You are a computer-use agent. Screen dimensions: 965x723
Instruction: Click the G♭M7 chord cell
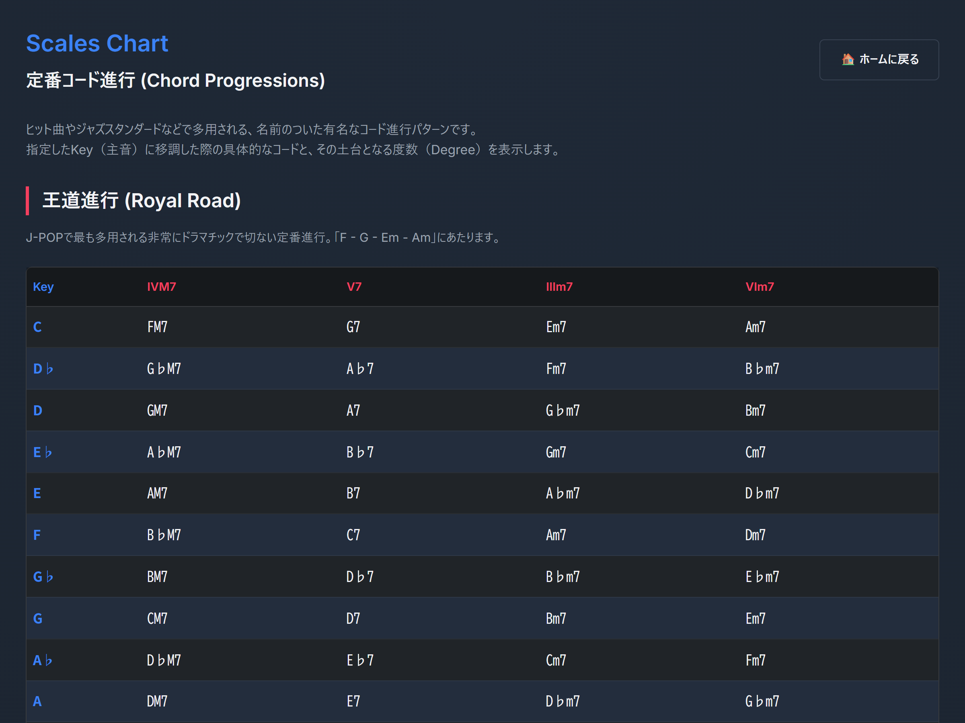164,369
